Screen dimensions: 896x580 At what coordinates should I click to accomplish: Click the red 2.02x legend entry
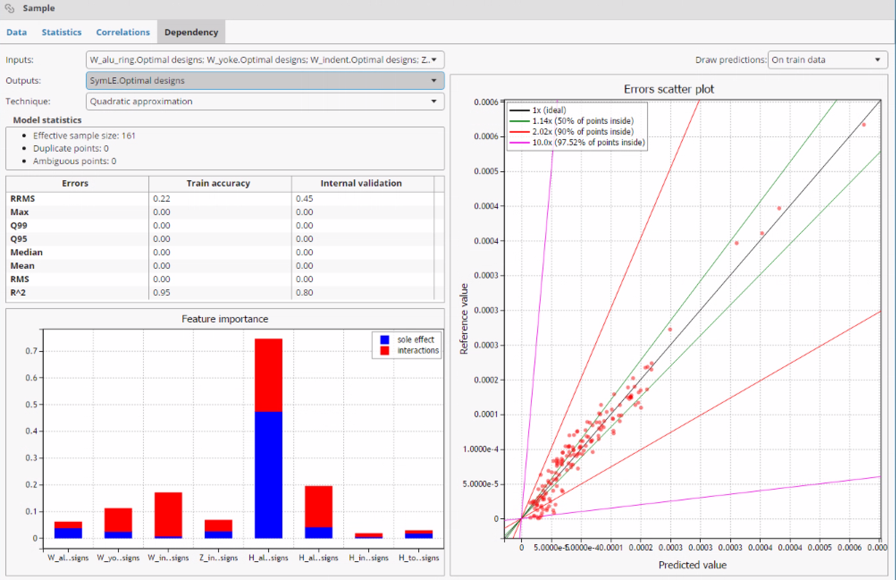pyautogui.click(x=572, y=132)
